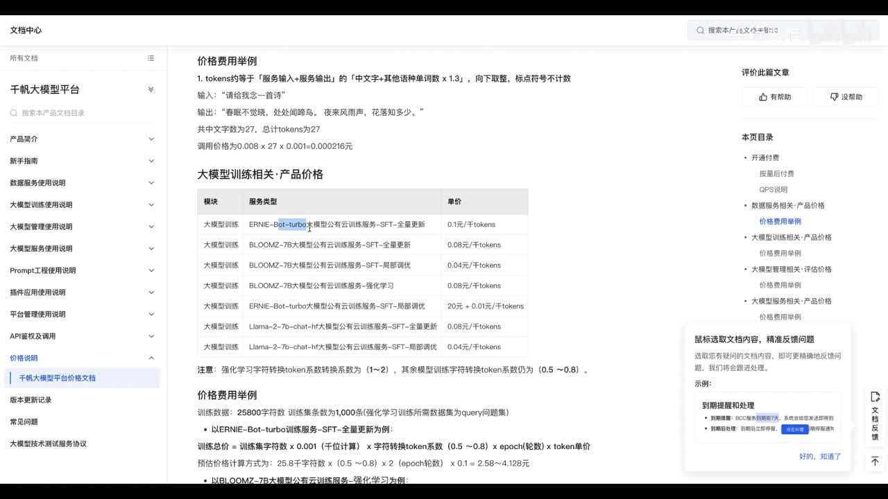Jump to 开通付费 in page outline
This screenshot has height=499, width=888.
tap(765, 158)
